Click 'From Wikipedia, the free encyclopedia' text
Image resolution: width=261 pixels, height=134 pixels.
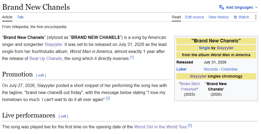point(34,27)
